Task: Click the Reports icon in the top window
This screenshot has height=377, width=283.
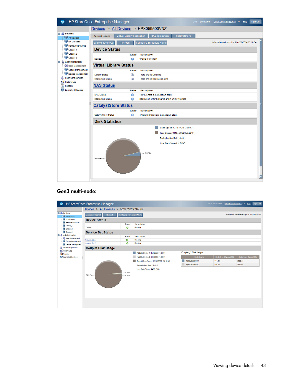Action: pos(63,86)
